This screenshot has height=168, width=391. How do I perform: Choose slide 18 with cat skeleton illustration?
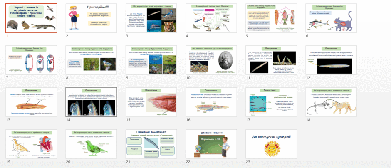coord(331,102)
